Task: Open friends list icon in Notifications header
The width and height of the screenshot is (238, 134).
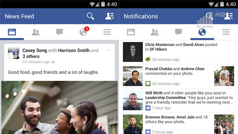Action: pyautogui.click(x=229, y=16)
